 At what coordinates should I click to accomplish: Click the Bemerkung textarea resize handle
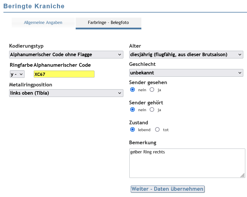tap(243, 175)
